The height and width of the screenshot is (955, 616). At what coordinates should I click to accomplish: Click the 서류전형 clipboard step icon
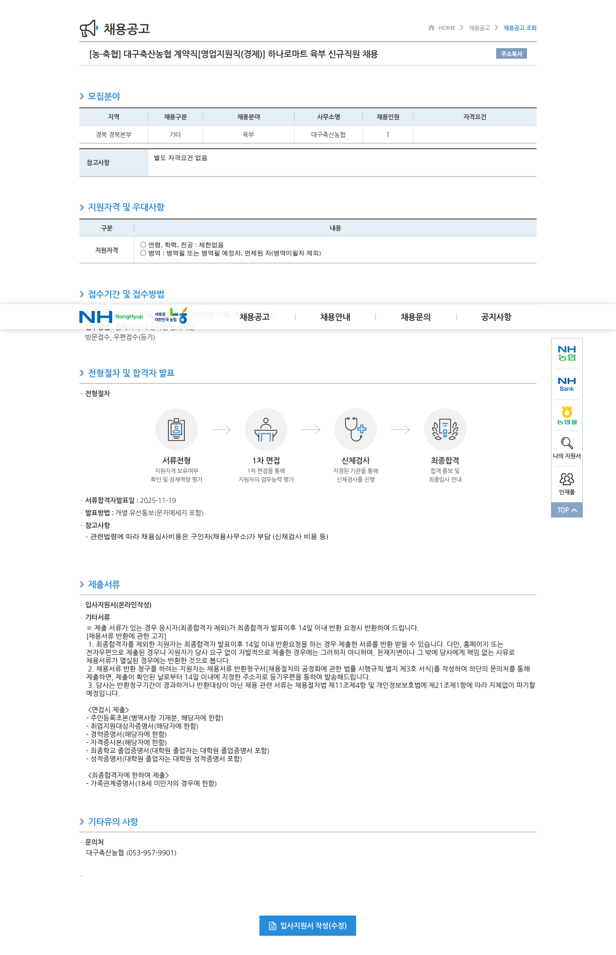(x=177, y=429)
